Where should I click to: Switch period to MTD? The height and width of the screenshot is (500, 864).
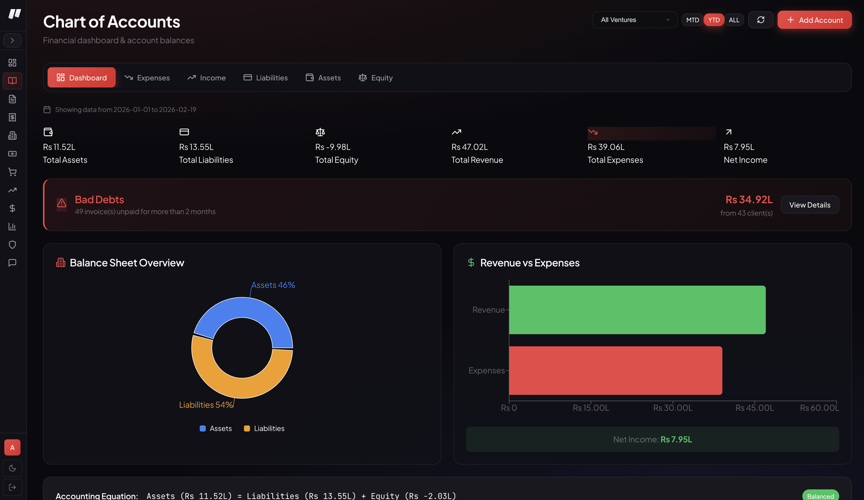click(692, 20)
